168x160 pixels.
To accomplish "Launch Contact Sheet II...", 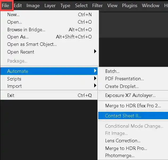I will 123,116.
